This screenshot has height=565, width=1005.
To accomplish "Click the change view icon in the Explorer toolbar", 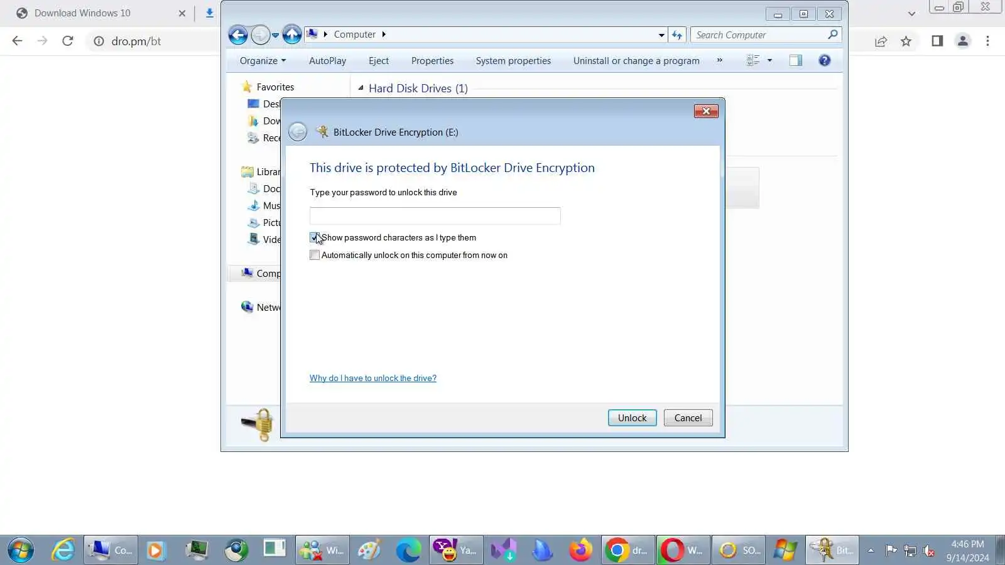I will (x=753, y=60).
